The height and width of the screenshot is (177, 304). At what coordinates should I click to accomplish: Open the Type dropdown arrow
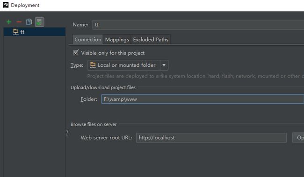164,65
